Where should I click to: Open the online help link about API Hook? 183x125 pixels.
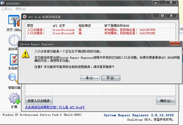[55, 107]
